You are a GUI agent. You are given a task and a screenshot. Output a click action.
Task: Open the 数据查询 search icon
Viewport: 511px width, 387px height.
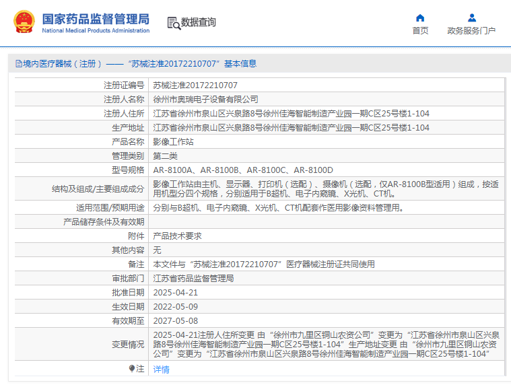click(174, 23)
